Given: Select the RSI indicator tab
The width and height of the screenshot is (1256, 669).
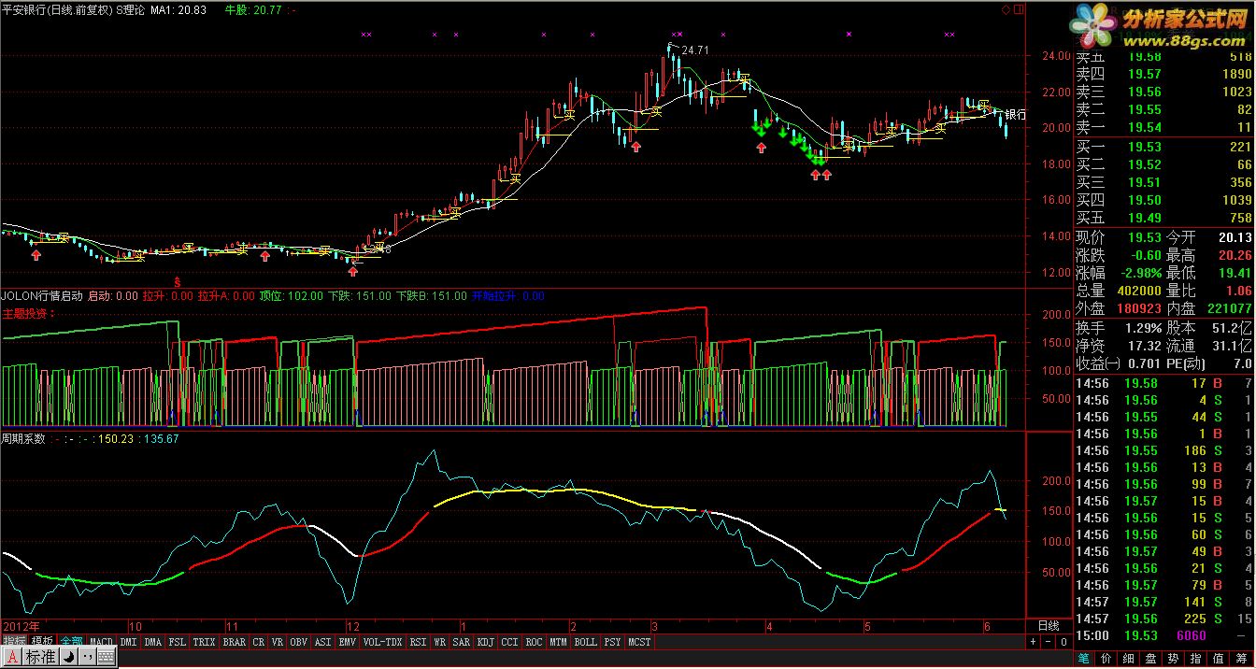Looking at the screenshot, I should click(418, 642).
